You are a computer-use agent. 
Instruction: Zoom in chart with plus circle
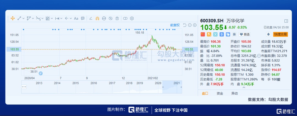click(x=195, y=25)
